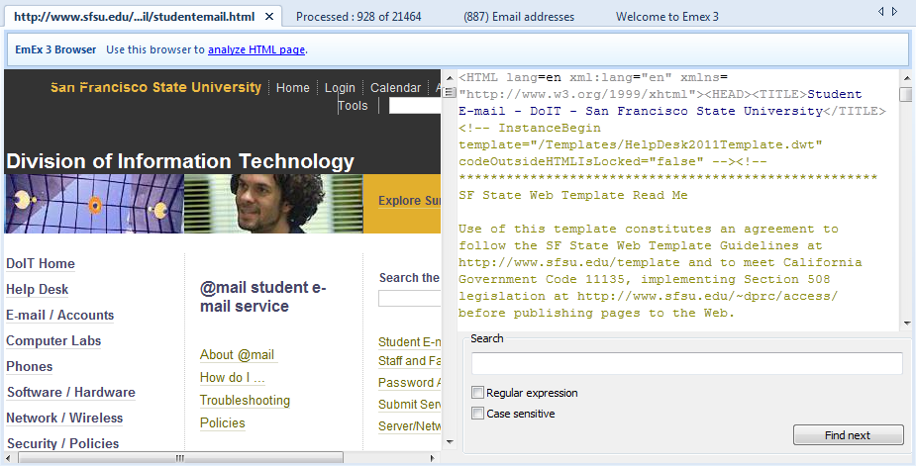Viewport: 916px width, 466px height.
Task: Open the About @mail link
Action: coord(238,354)
